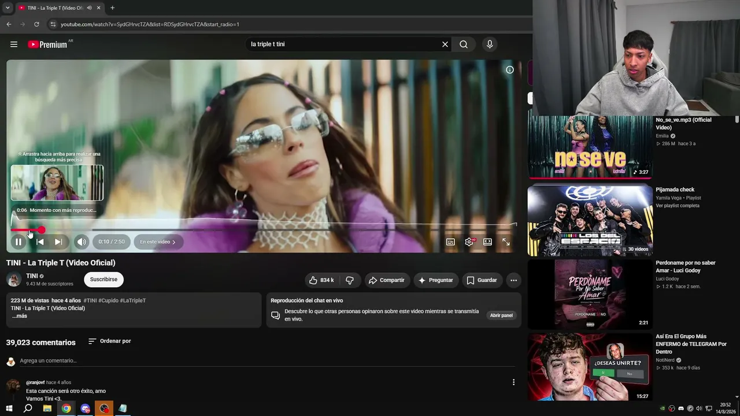The image size is (740, 416).
Task: Switch the player to theater mode
Action: pyautogui.click(x=487, y=242)
